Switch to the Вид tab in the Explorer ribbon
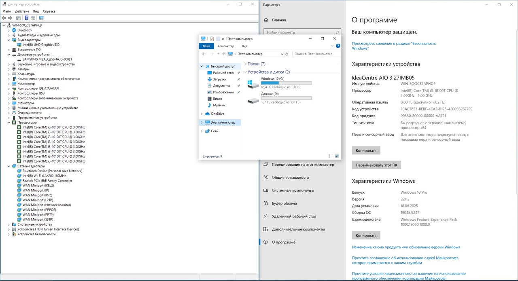 [x=244, y=46]
